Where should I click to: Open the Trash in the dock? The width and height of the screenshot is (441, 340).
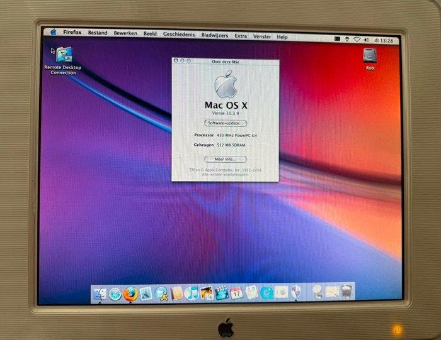(346, 292)
